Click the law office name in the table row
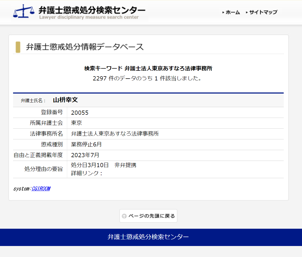The width and height of the screenshot is (302, 257). tap(115, 134)
